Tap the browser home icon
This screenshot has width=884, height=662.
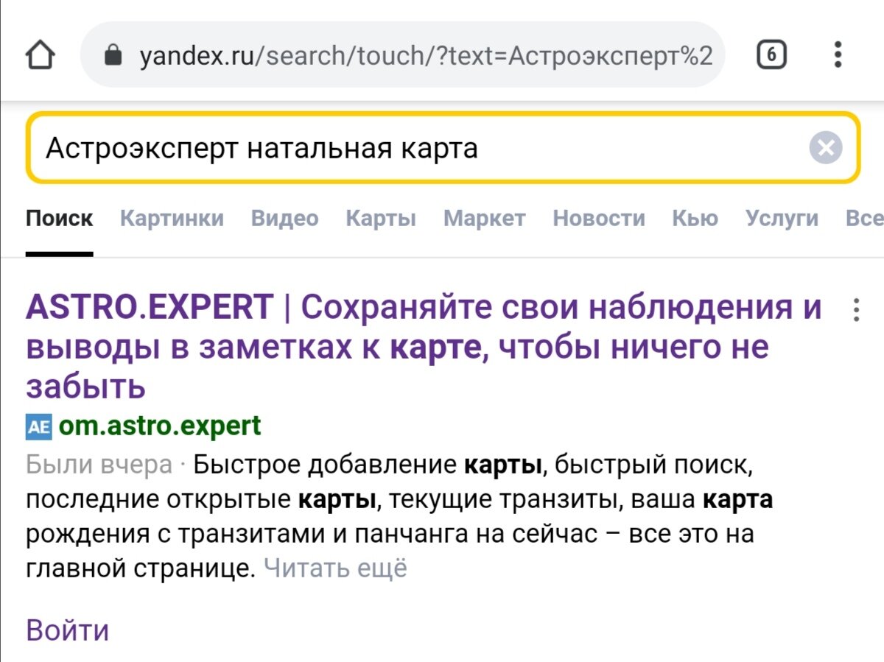(40, 55)
